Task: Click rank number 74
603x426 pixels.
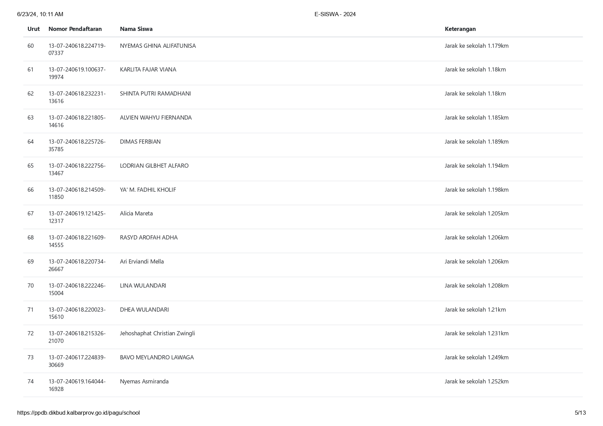Action: pyautogui.click(x=31, y=381)
